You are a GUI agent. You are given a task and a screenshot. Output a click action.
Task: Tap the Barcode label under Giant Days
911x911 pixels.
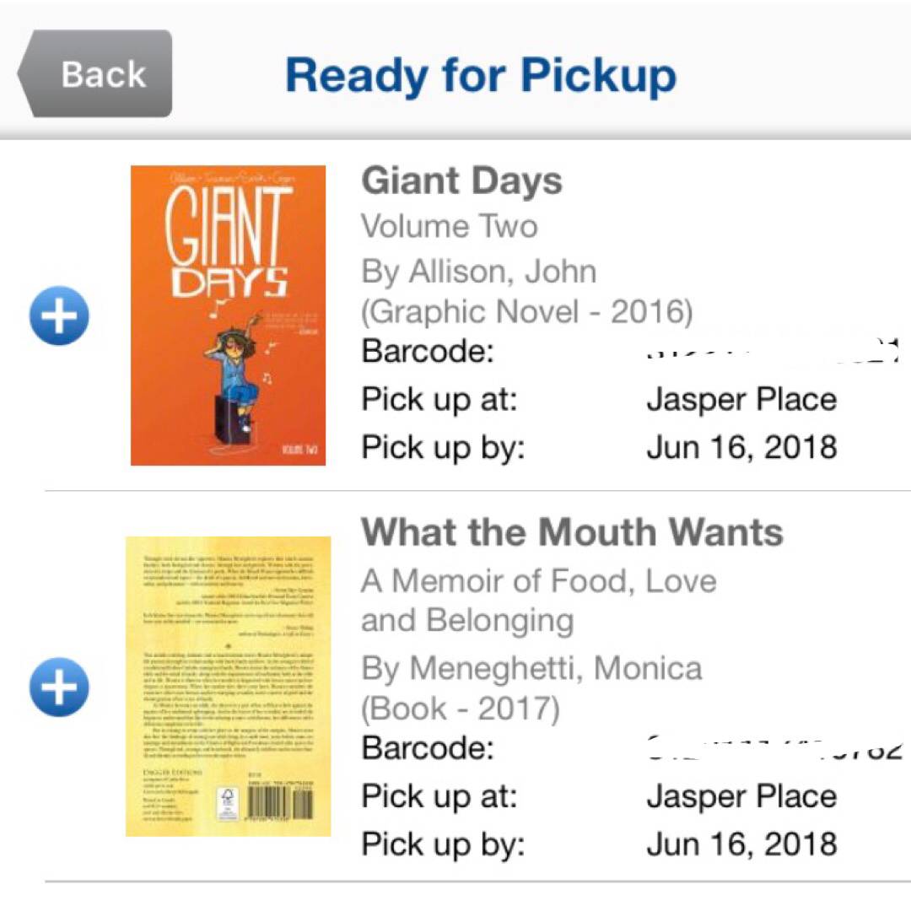428,351
